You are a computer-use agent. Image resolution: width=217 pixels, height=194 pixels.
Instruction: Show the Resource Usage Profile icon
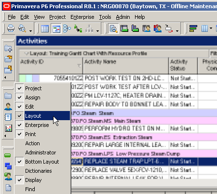pos(158,29)
